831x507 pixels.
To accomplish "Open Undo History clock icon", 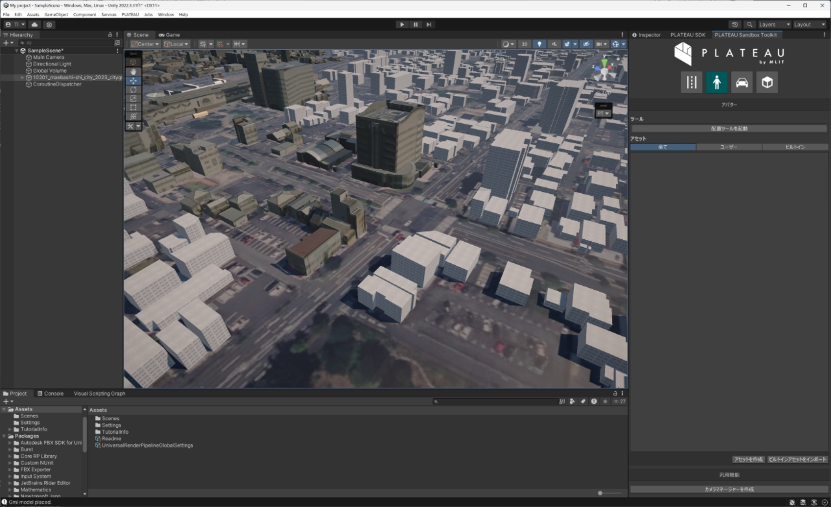I will click(x=736, y=25).
